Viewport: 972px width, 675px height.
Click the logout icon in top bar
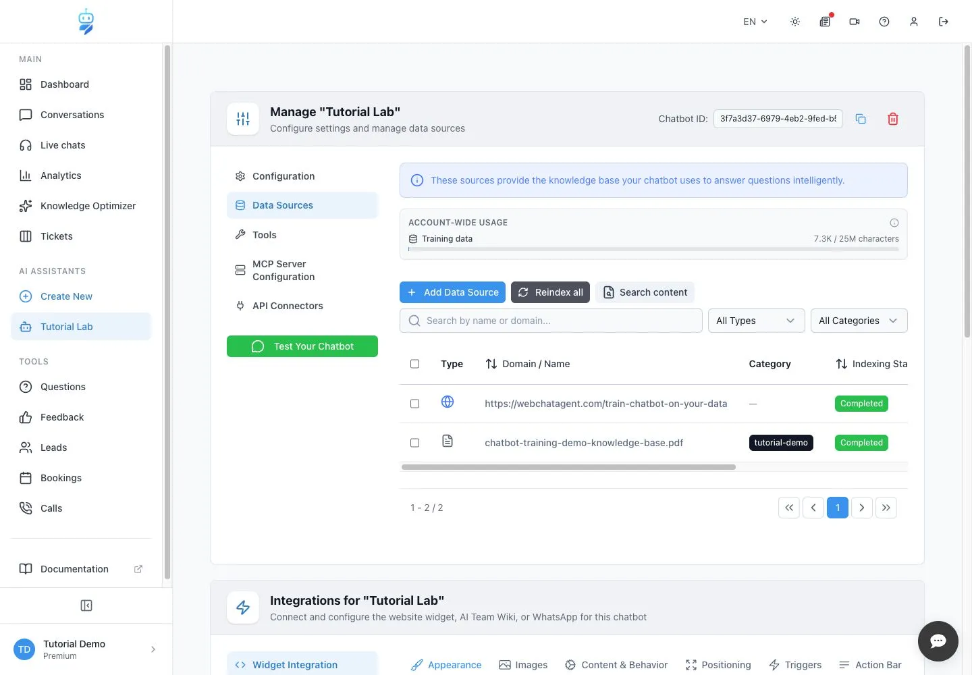coord(944,22)
